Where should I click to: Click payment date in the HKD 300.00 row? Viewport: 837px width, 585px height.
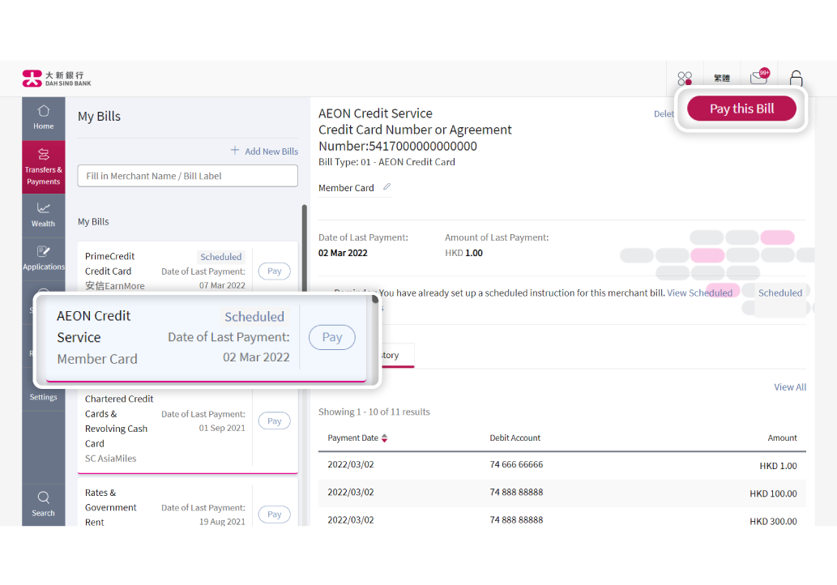tap(351, 520)
